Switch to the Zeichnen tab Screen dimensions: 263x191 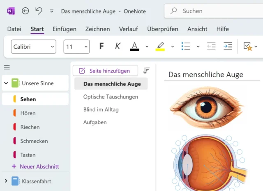pyautogui.click(x=97, y=29)
